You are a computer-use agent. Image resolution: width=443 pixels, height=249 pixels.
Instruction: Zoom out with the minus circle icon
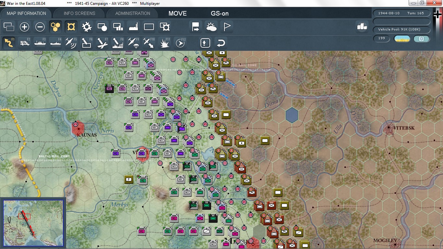tap(40, 27)
